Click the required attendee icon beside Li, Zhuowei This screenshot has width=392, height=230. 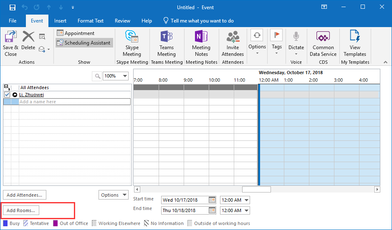[15, 95]
